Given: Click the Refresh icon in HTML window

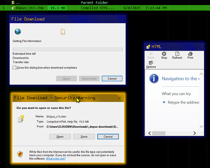Looking at the screenshot, I should [x=177, y=54].
